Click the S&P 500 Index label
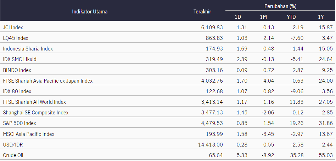The height and width of the screenshot is (161, 336). coord(19,123)
